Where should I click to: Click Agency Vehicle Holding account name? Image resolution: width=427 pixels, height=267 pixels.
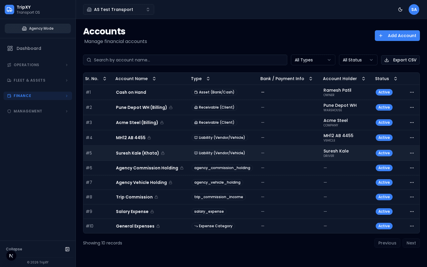(141, 182)
